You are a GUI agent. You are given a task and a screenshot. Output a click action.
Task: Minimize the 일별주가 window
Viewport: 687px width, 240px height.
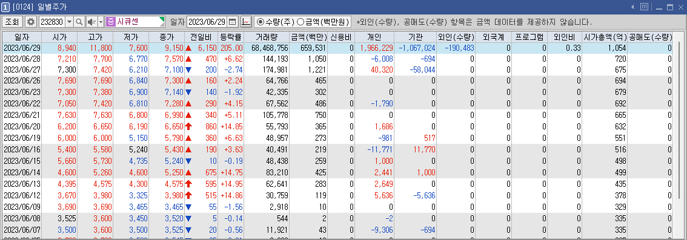(x=659, y=7)
